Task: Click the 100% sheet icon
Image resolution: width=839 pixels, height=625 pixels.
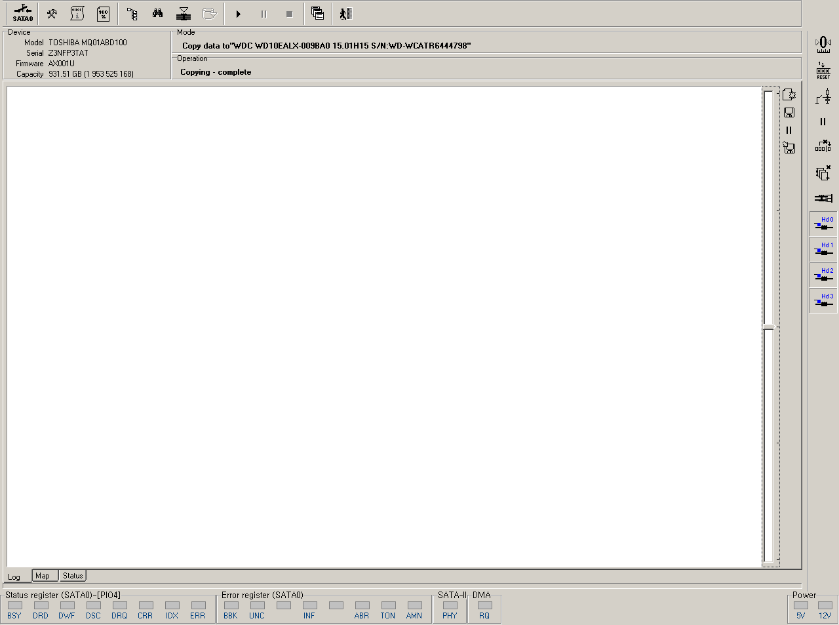Action: tap(103, 14)
